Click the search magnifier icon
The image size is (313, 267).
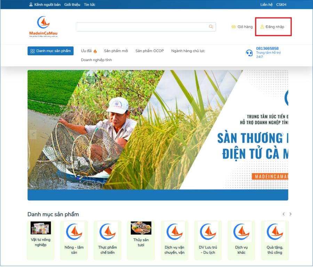[x=211, y=27]
